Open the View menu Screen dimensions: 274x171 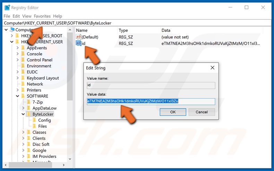click(27, 16)
